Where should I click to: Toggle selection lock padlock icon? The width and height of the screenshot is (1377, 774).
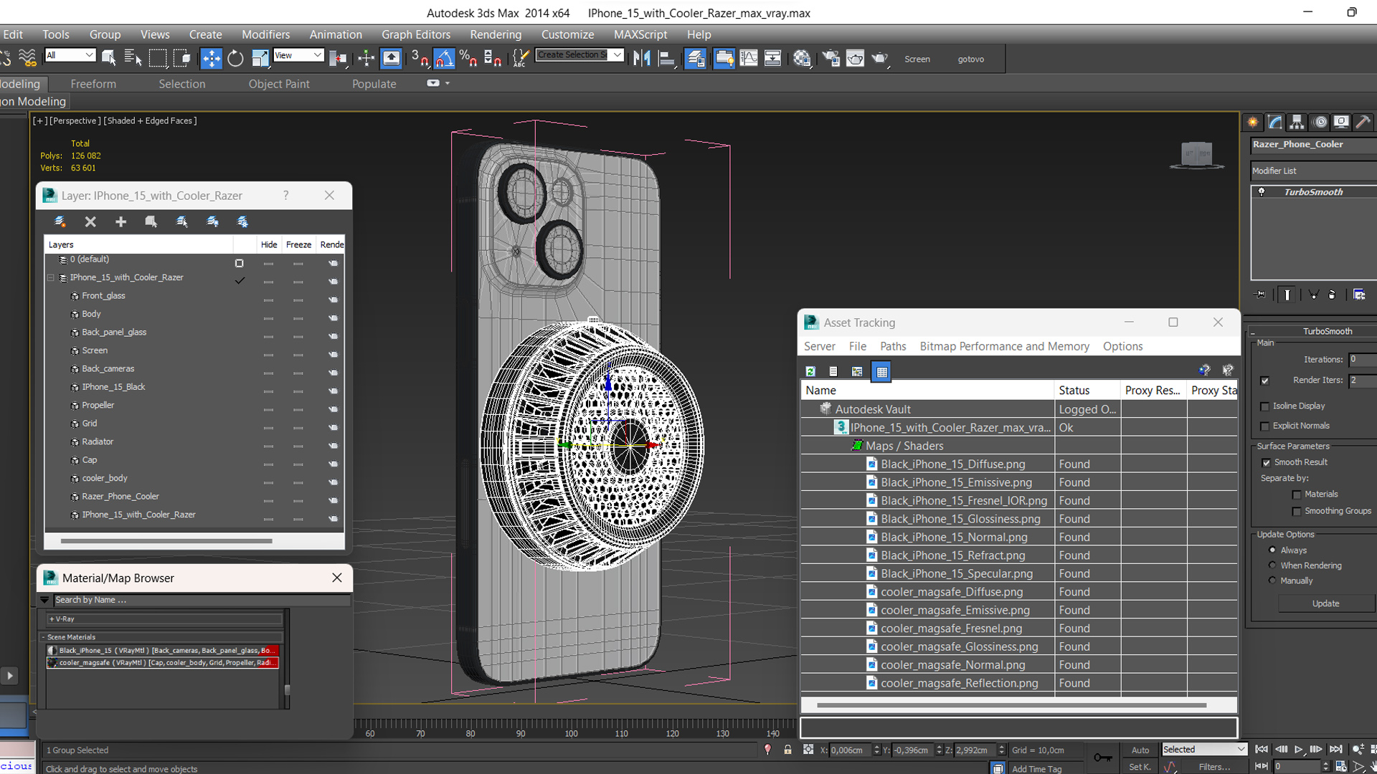pyautogui.click(x=787, y=750)
